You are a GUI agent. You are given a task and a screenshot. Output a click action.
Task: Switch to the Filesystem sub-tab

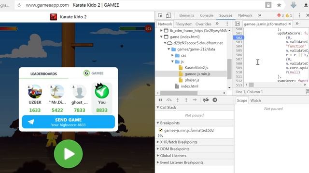click(183, 24)
